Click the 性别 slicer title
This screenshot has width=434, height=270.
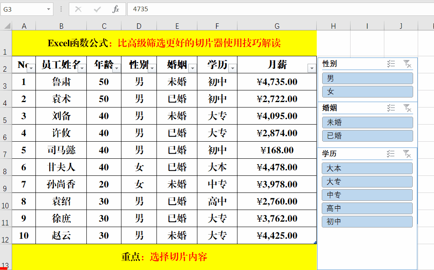[x=330, y=64]
